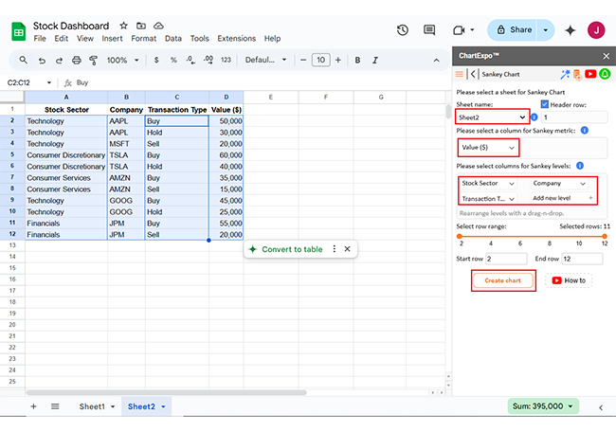Open the Value ($) metric dropdown
Screen dimensions: 616x432
pos(488,148)
